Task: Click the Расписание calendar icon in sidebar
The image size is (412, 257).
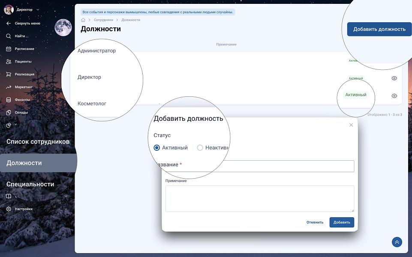Action: pyautogui.click(x=9, y=49)
